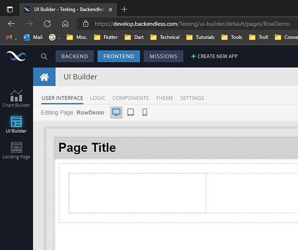
Task: Open the COMPONENTS tab
Action: coord(131,98)
